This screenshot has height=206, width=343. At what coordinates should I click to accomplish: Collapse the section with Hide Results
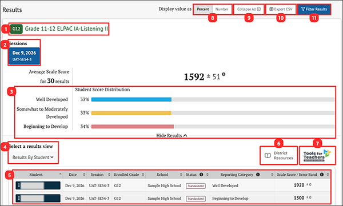click(x=171, y=135)
